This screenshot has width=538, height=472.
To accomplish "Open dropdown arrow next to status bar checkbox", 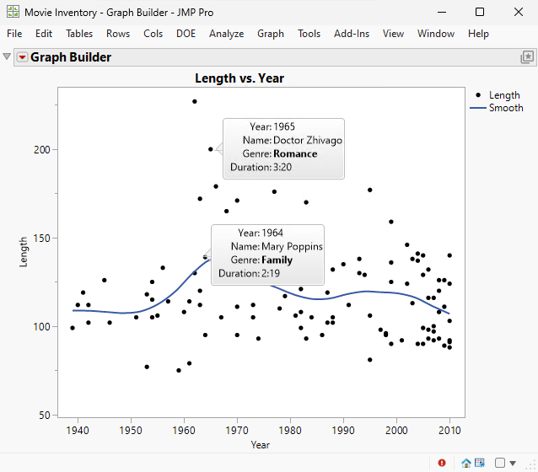I will [513, 463].
